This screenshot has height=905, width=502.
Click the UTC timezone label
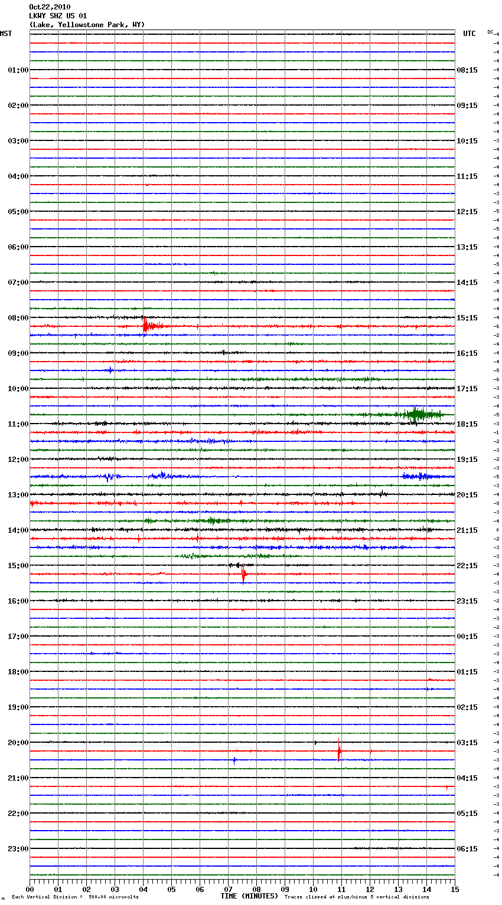pyautogui.click(x=470, y=34)
